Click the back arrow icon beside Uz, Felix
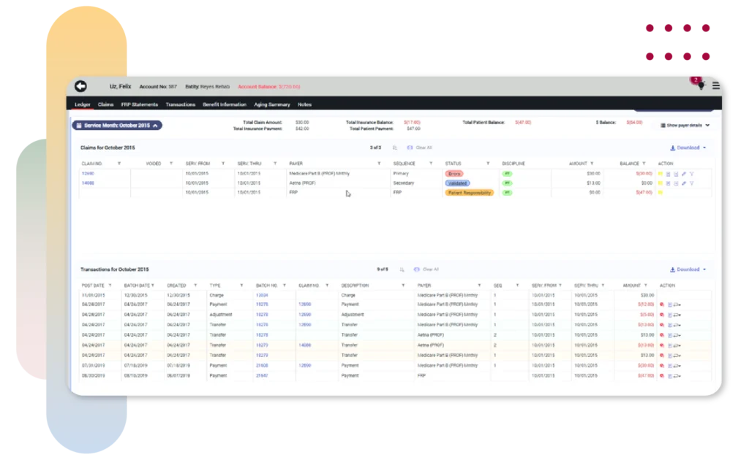 80,86
